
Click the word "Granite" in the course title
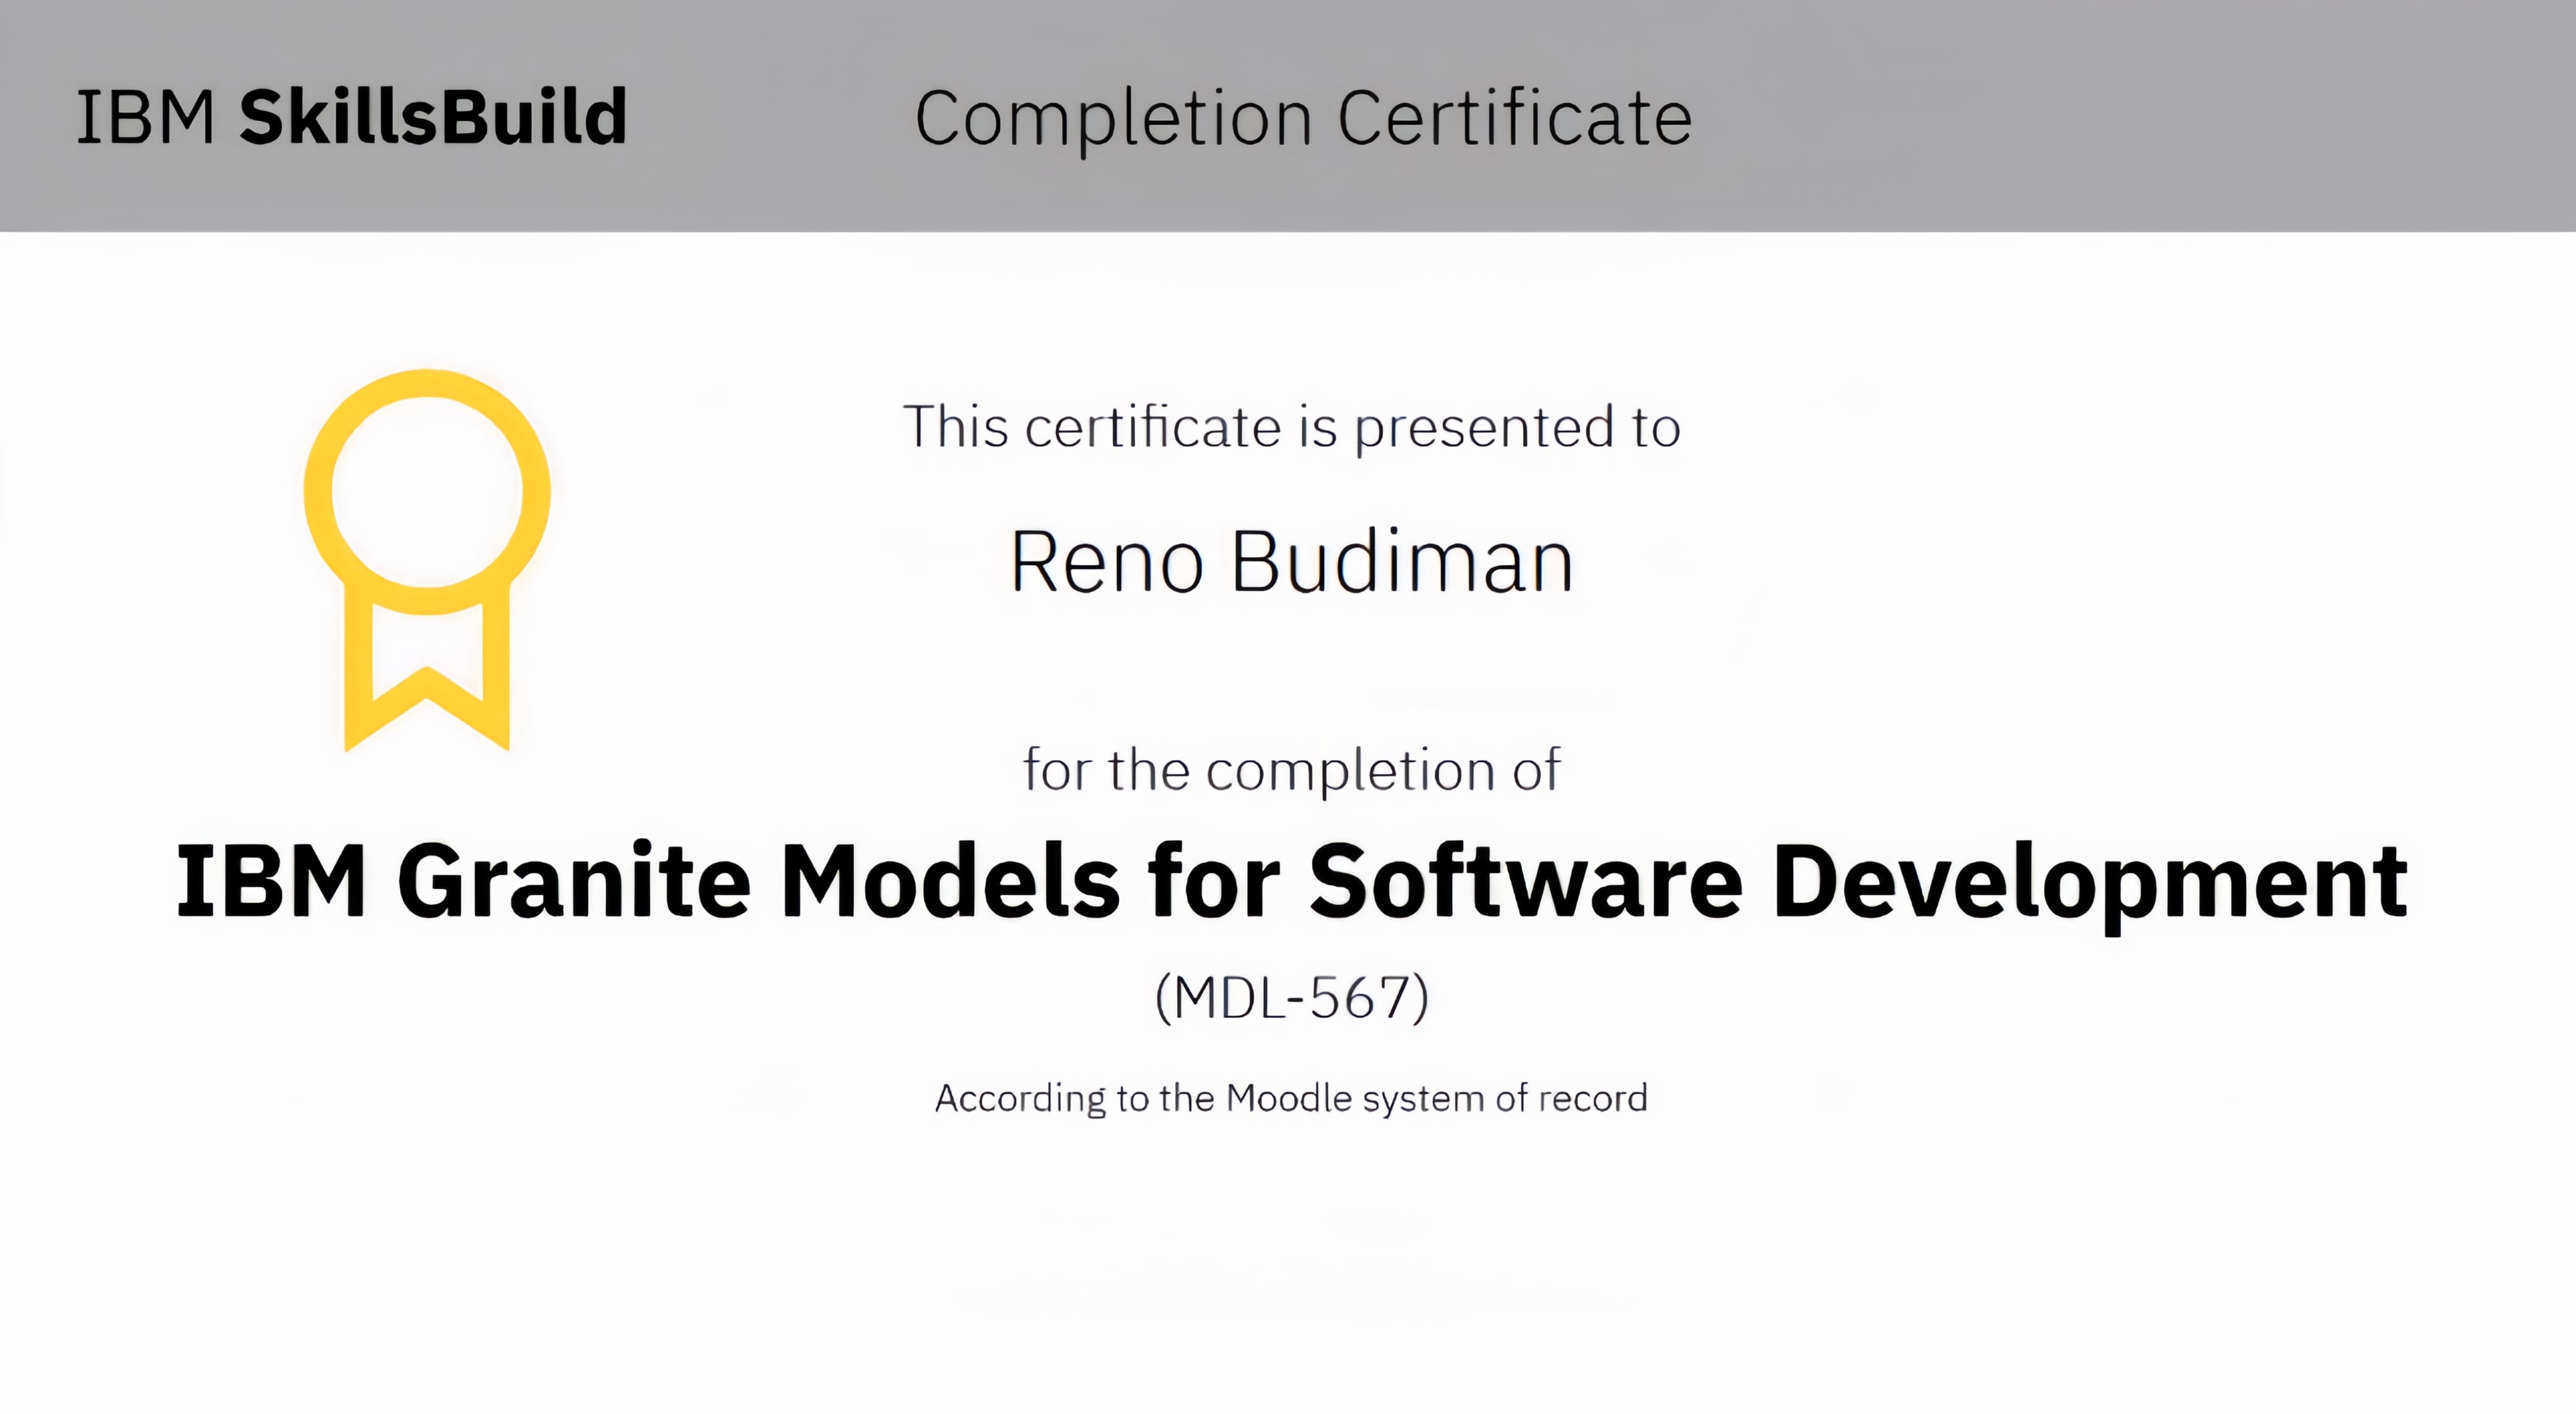coord(574,881)
